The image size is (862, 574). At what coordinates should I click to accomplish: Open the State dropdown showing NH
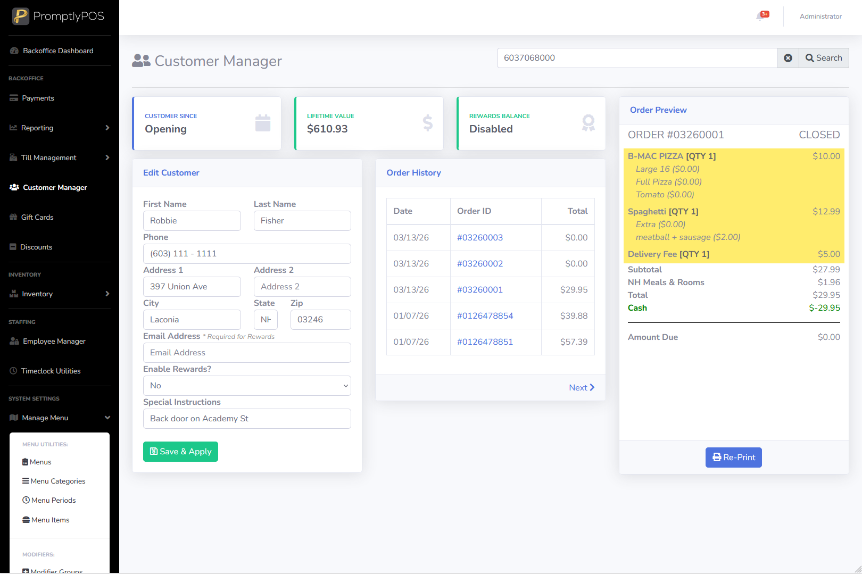[266, 320]
